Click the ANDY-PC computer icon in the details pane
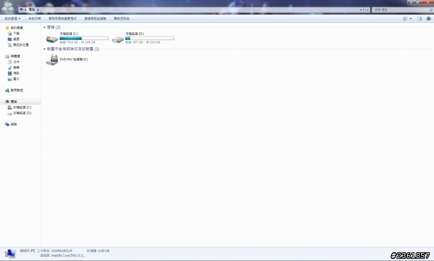The height and width of the screenshot is (261, 434). pyautogui.click(x=10, y=254)
